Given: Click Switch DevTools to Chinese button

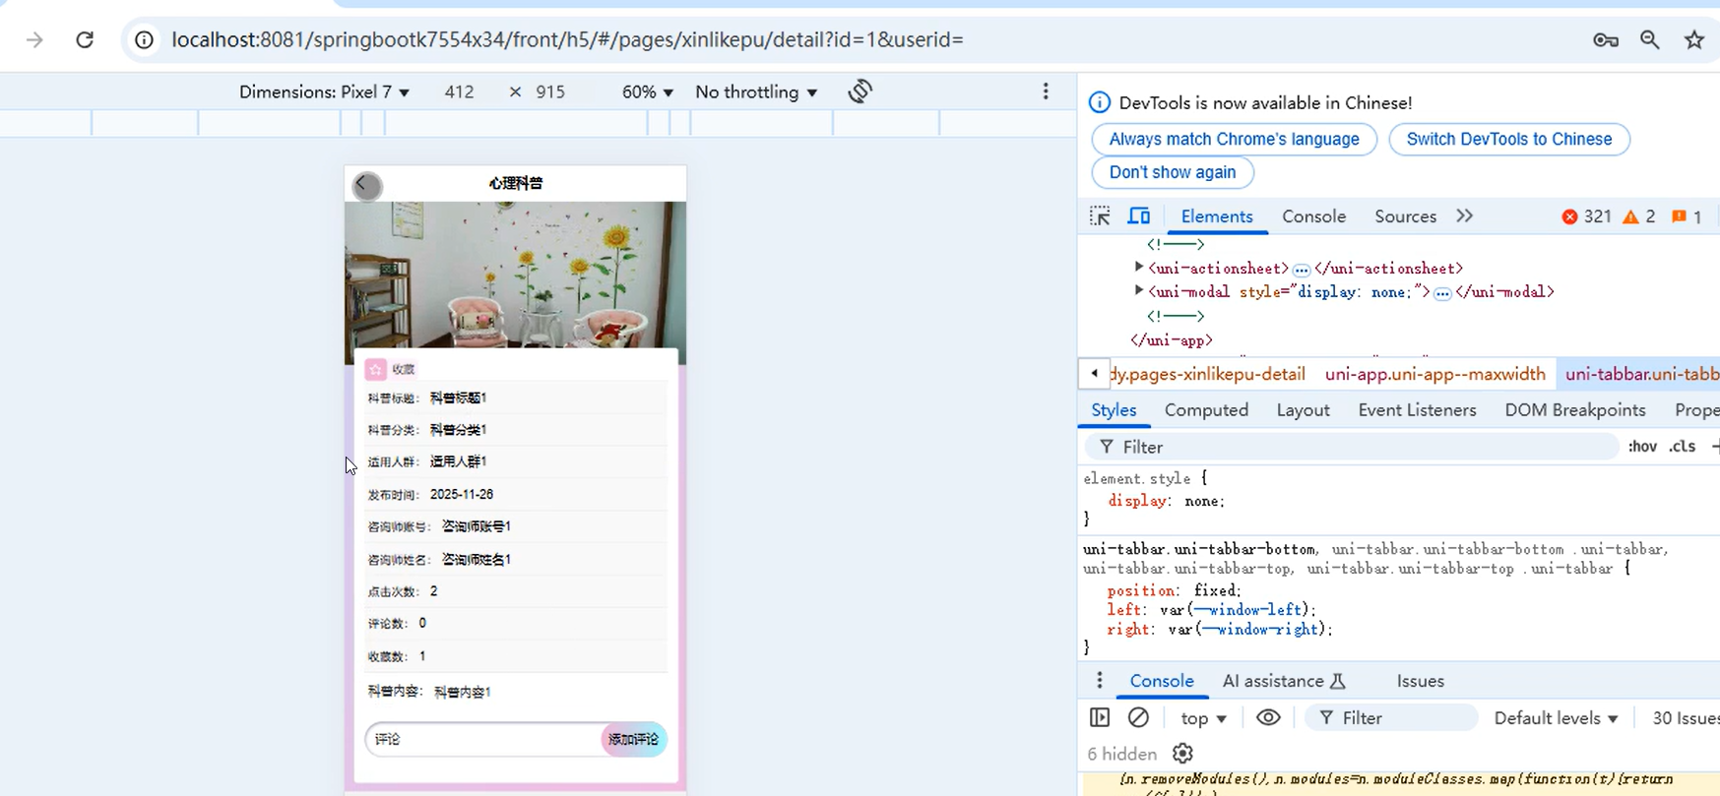Looking at the screenshot, I should 1508,139.
